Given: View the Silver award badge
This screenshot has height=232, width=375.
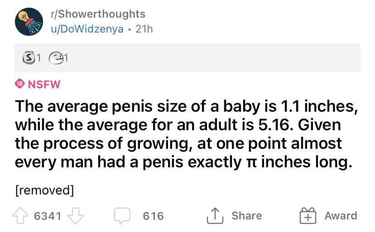Looking at the screenshot, I should point(29,57).
